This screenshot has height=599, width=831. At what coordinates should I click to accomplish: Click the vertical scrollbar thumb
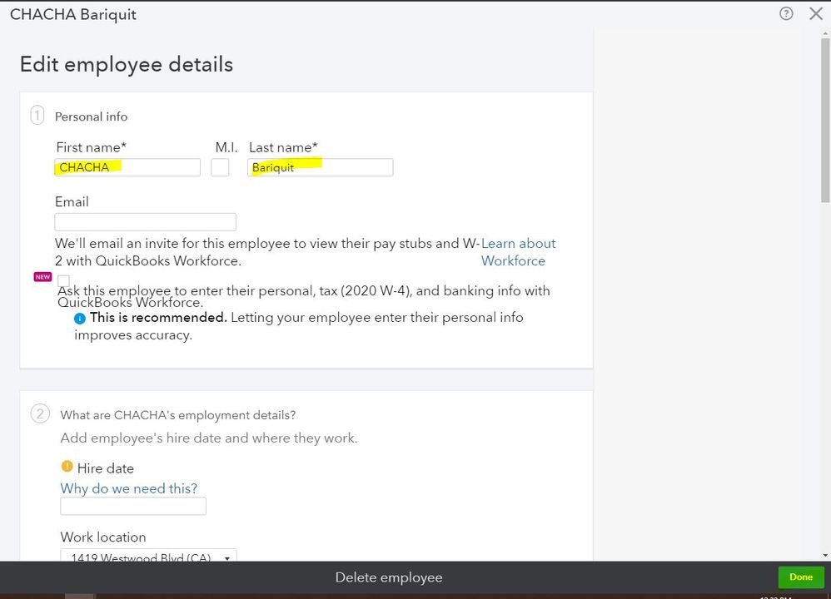click(825, 121)
